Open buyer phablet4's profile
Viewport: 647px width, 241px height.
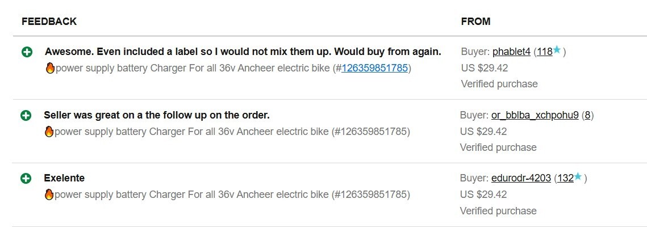[x=511, y=52]
